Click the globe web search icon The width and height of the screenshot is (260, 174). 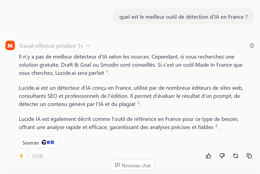click(x=252, y=46)
